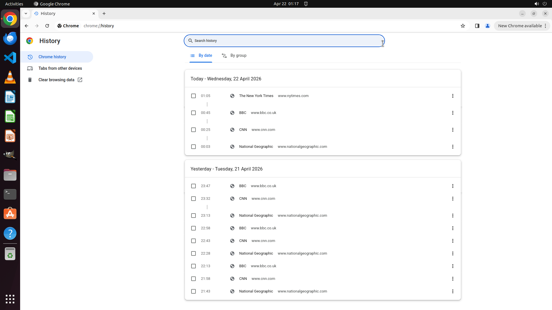Open a new tab with plus icon
Image resolution: width=552 pixels, height=310 pixels.
pos(104,13)
